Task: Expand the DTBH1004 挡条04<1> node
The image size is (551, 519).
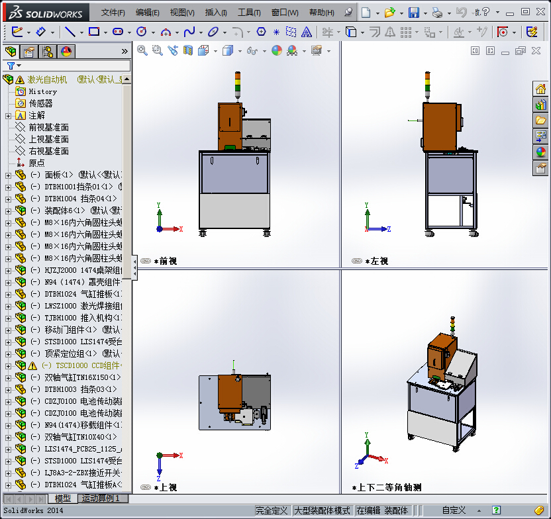Action: pos(8,199)
